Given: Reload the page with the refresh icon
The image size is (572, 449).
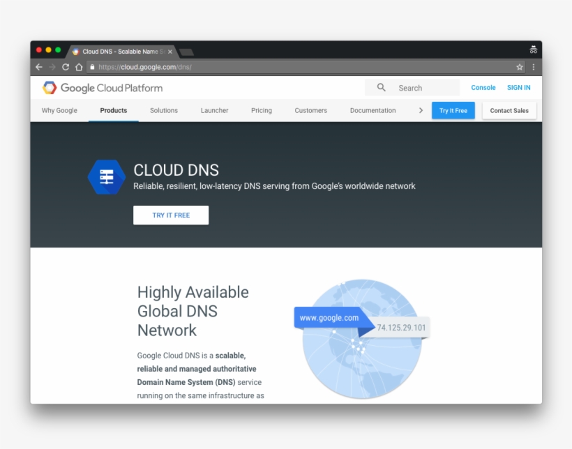Looking at the screenshot, I should click(66, 67).
